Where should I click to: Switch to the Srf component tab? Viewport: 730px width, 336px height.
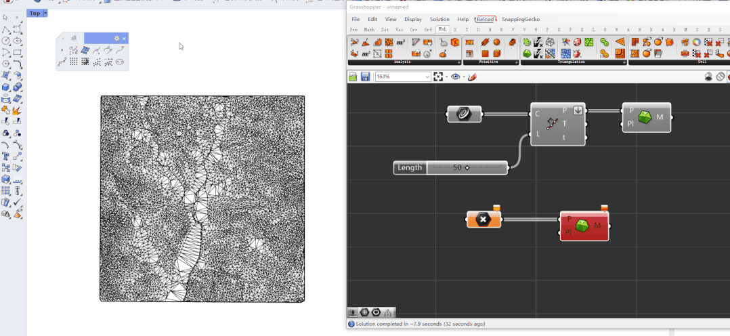click(428, 29)
